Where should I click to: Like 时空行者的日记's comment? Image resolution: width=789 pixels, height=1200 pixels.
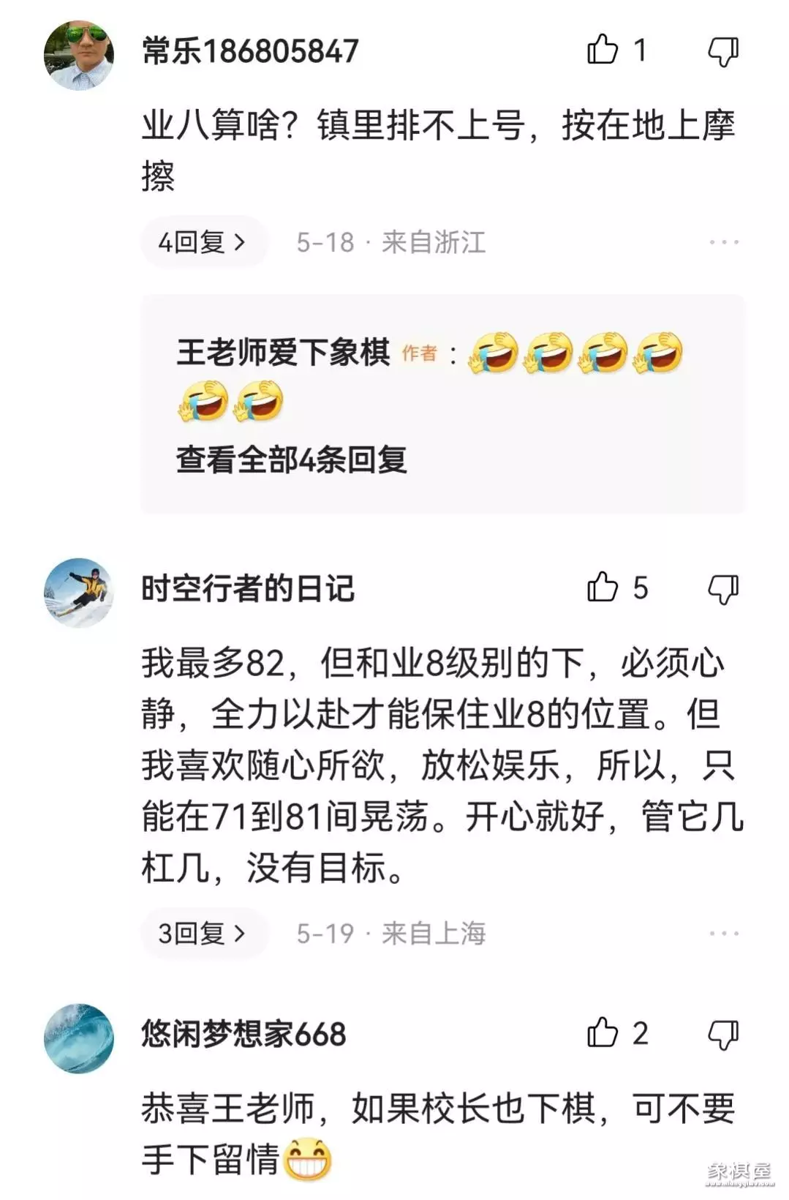pos(603,587)
